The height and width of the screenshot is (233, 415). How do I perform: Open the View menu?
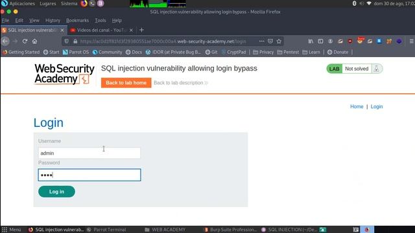(34, 20)
